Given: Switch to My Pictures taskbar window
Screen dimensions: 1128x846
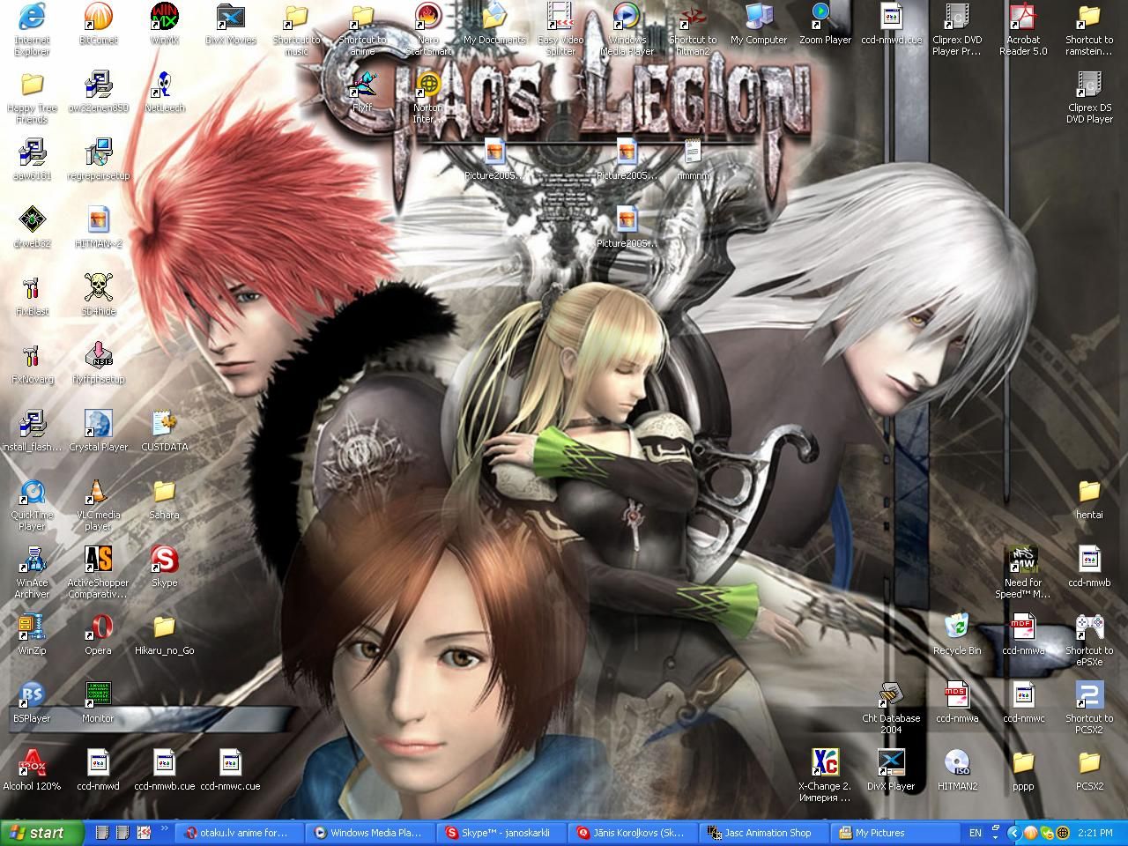Looking at the screenshot, I should click(895, 833).
